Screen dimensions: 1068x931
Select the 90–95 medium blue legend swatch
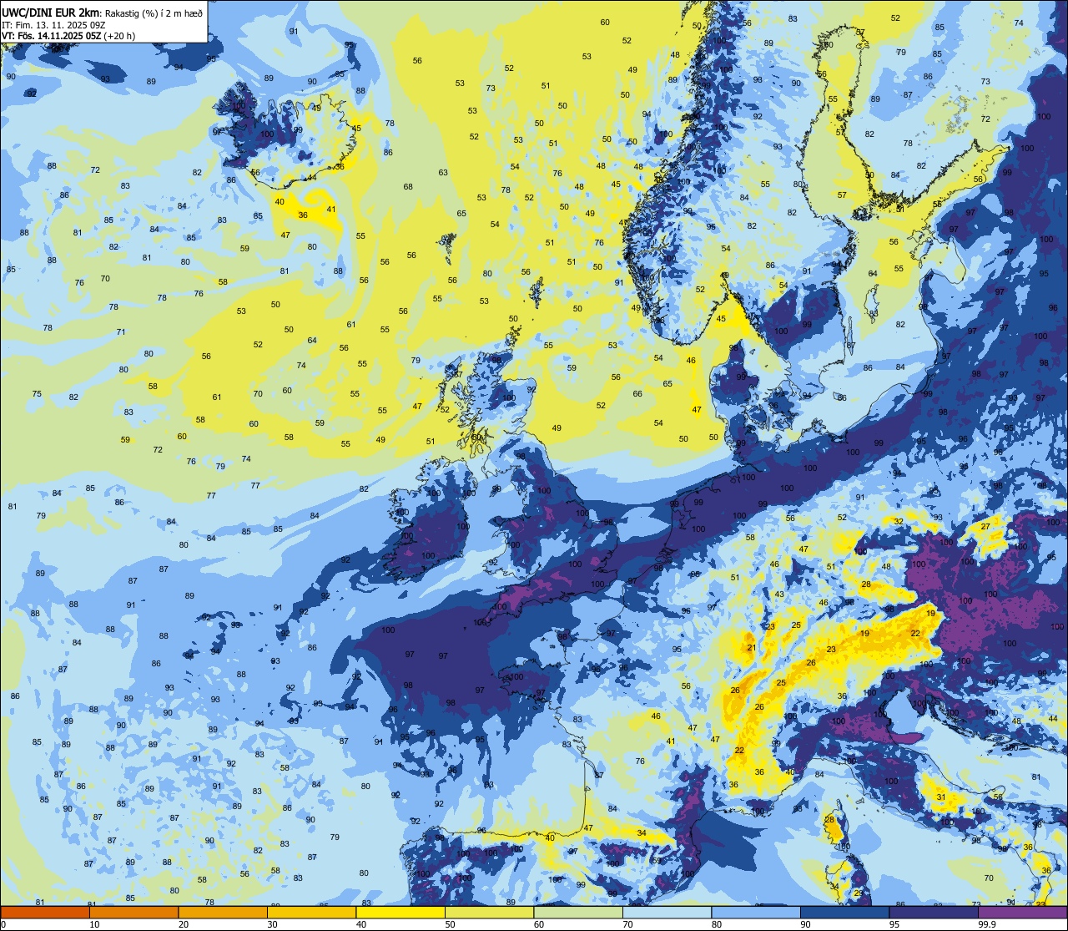tap(844, 913)
